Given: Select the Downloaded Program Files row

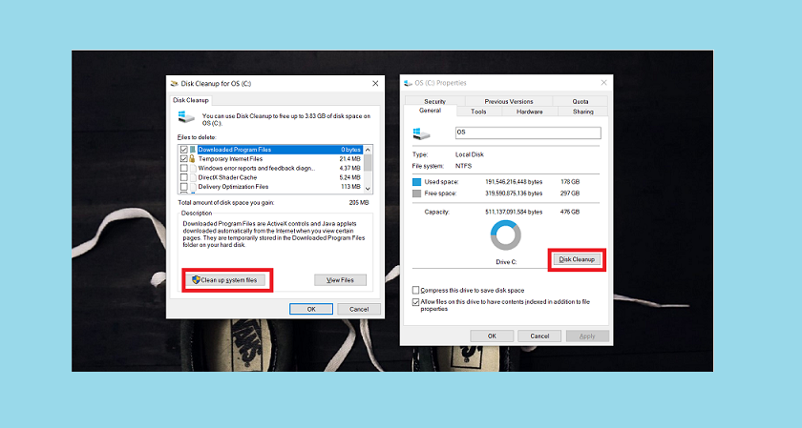Looking at the screenshot, I should coord(280,150).
